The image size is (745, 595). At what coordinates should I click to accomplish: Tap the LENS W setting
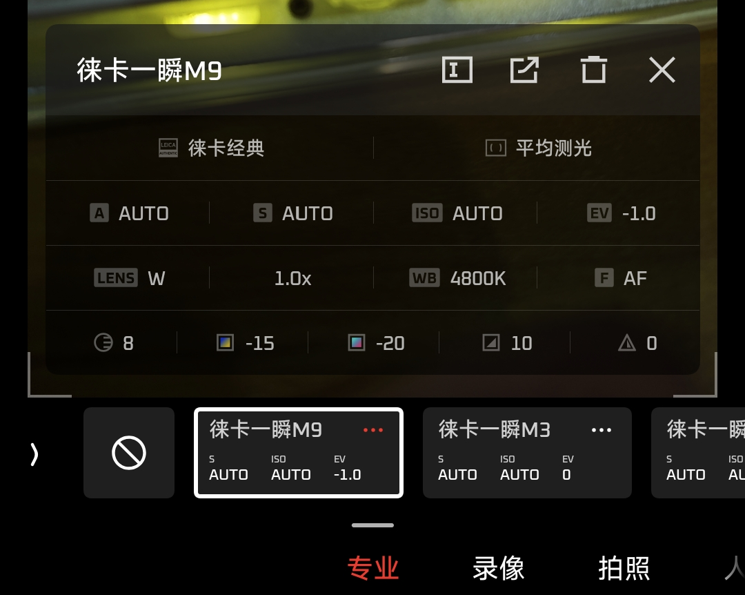[129, 277]
